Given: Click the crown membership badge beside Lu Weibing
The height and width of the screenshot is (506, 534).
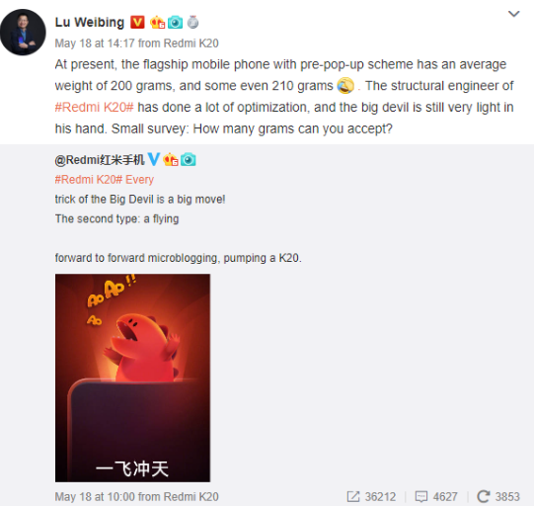Looking at the screenshot, I should pos(157,23).
